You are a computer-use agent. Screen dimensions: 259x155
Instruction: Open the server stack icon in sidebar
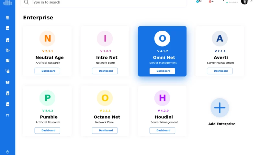tap(7, 60)
